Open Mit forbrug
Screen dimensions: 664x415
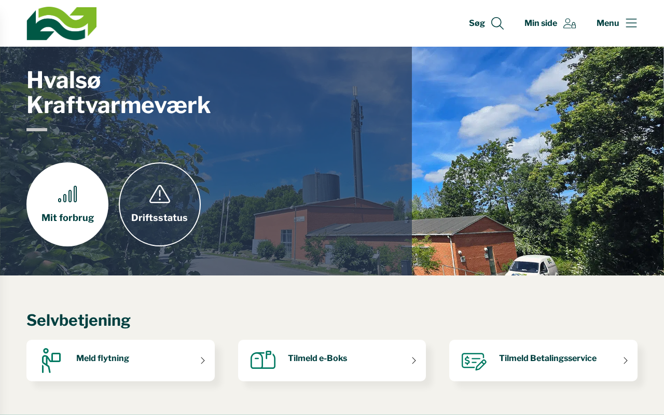(67, 204)
